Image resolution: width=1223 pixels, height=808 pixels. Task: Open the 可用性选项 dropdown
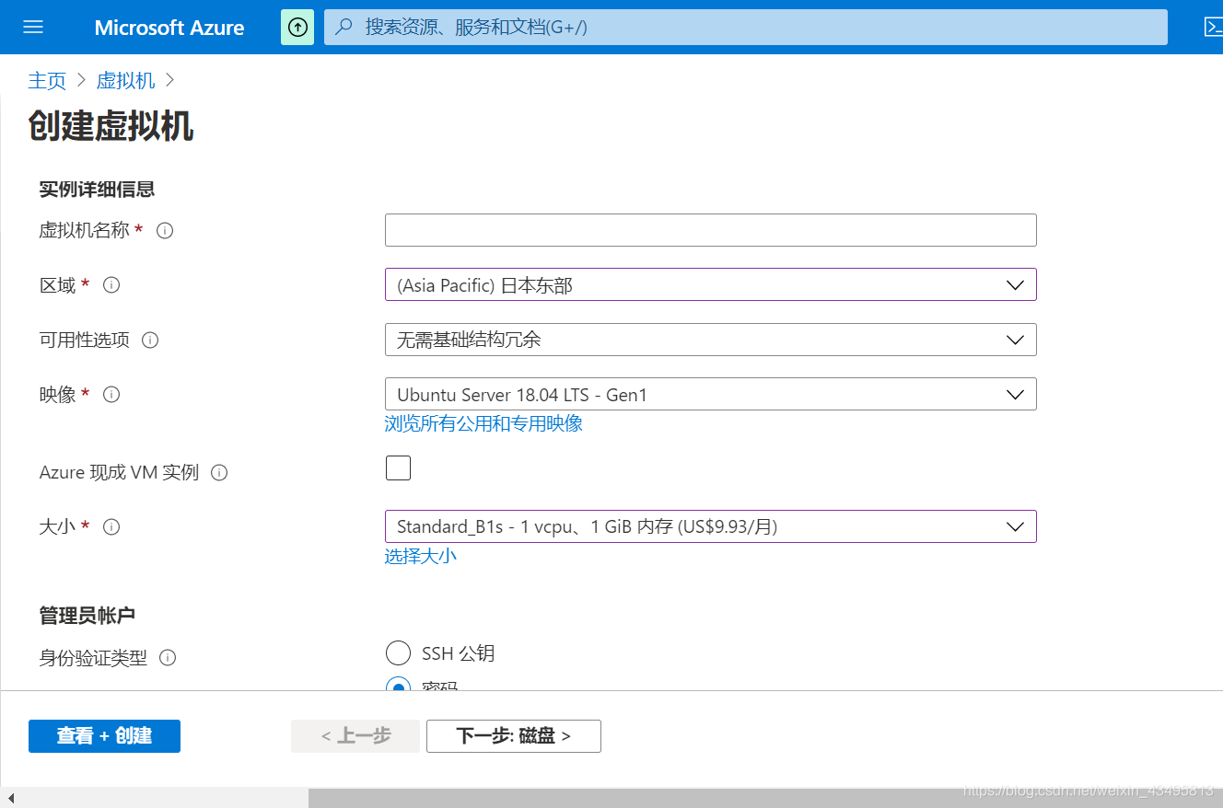711,340
